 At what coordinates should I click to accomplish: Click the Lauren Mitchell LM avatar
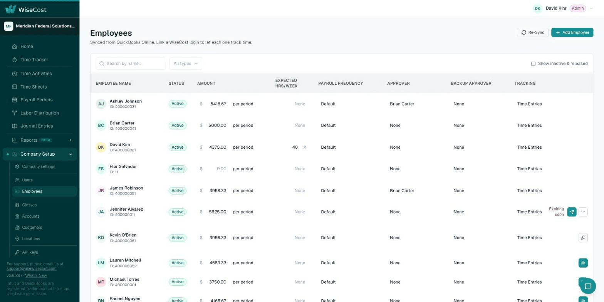(101, 263)
